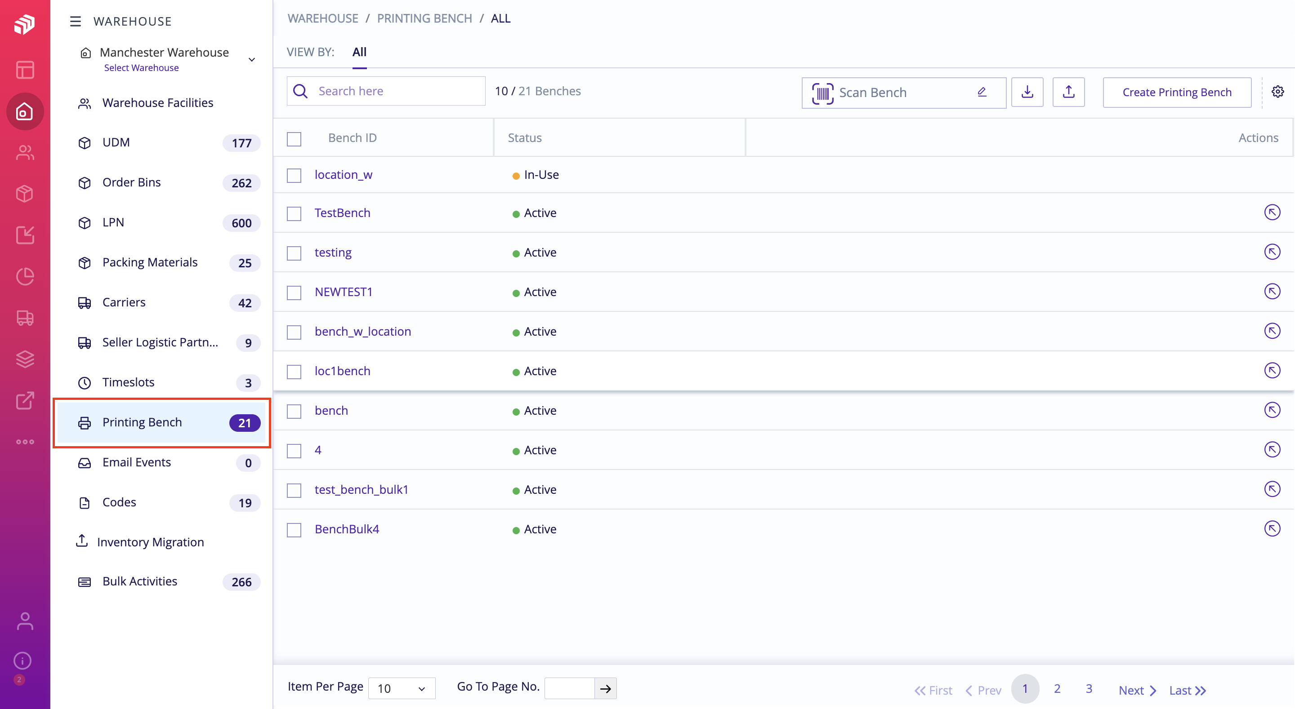Select the warehouse home icon in rail
The image size is (1295, 709).
click(25, 111)
